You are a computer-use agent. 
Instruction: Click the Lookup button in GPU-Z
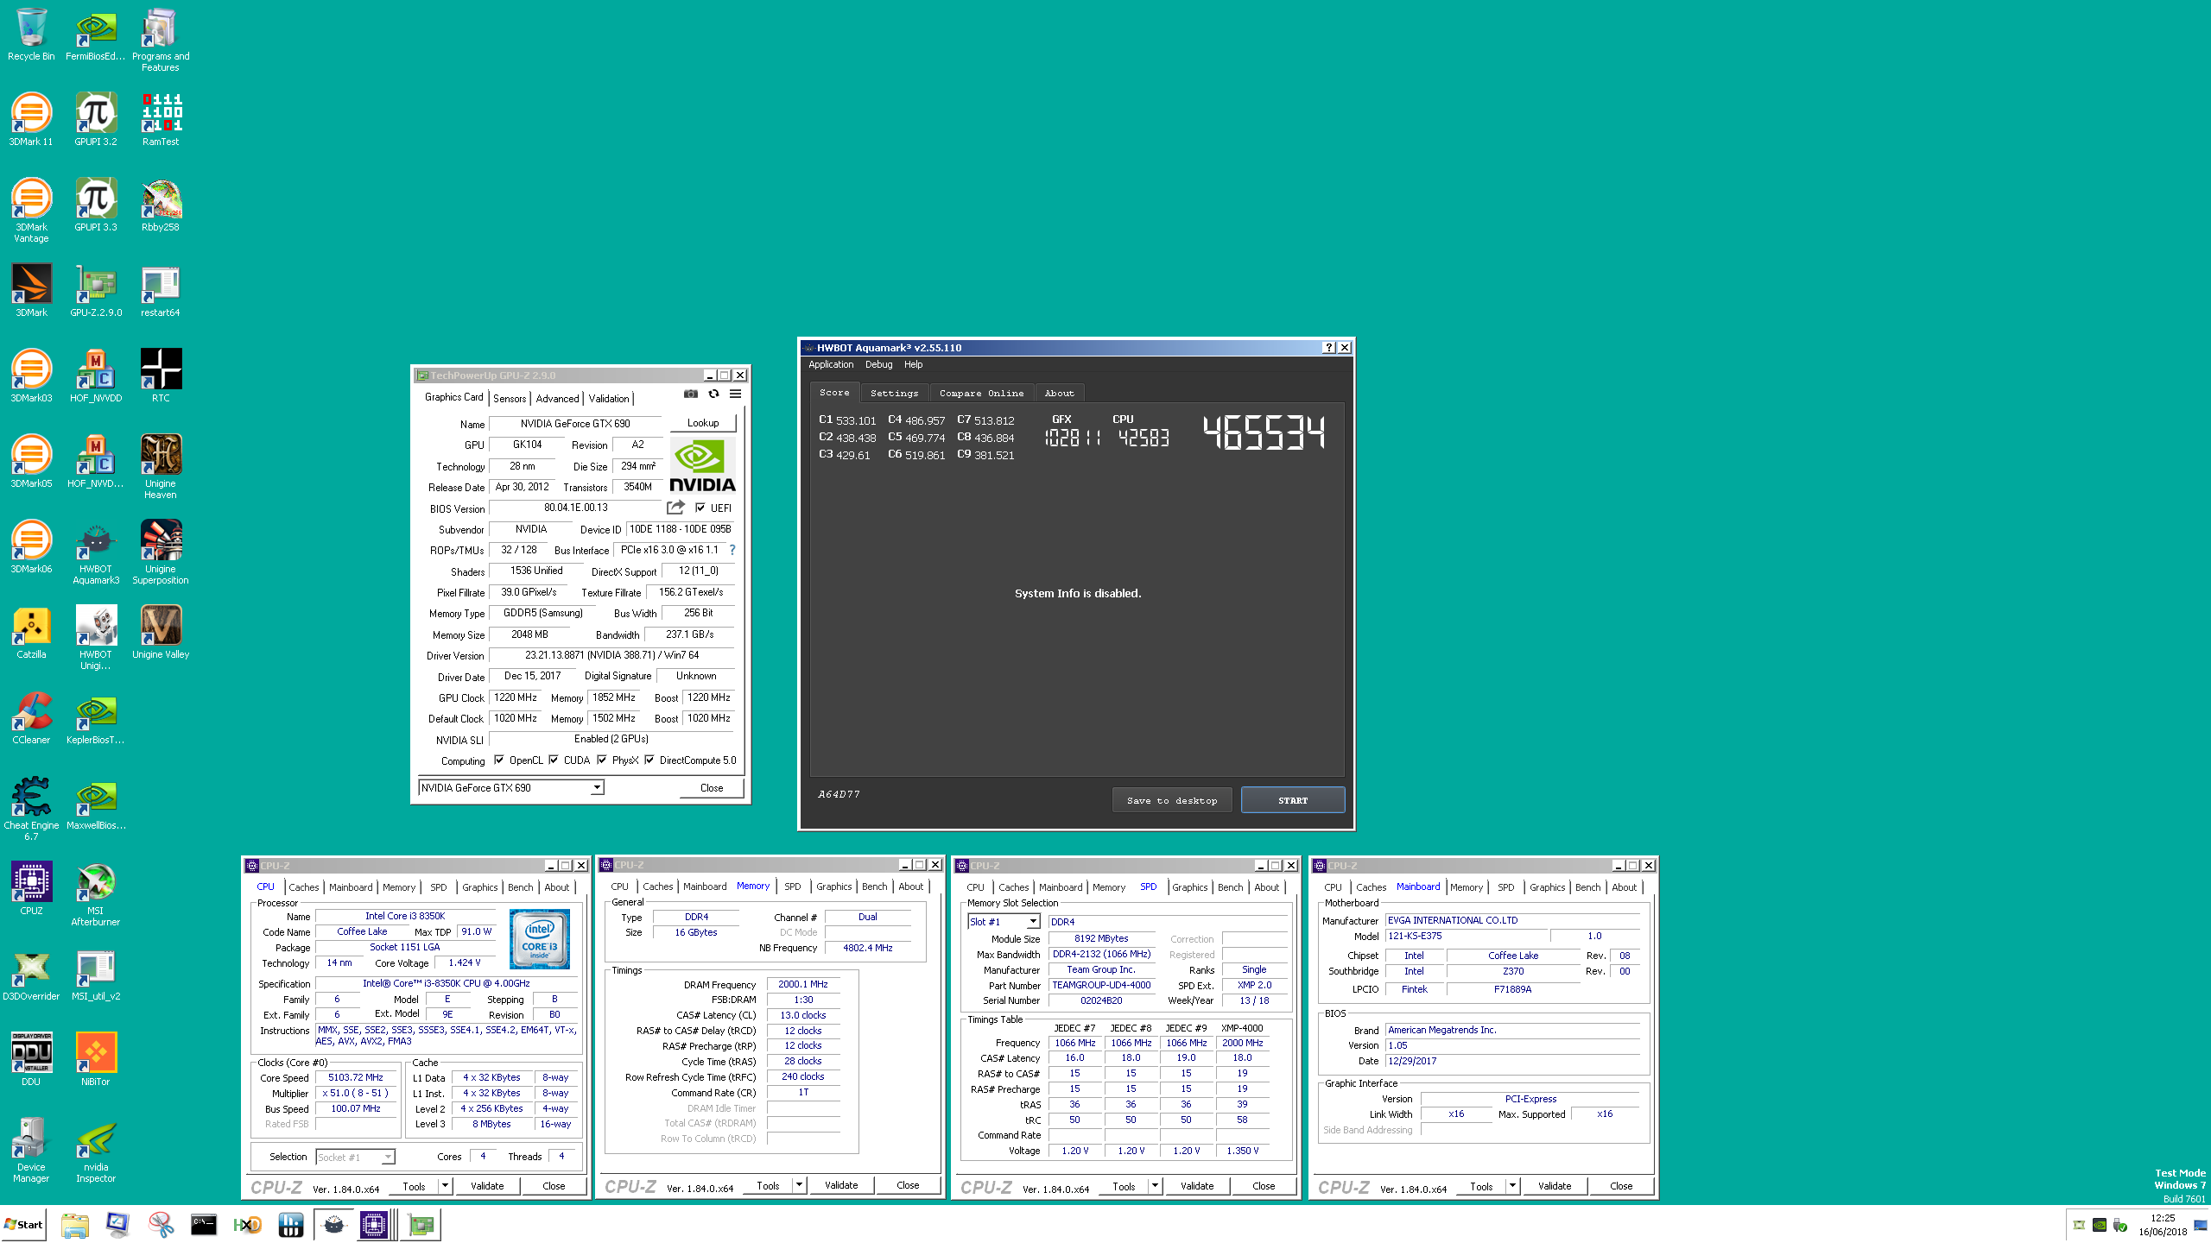point(703,423)
